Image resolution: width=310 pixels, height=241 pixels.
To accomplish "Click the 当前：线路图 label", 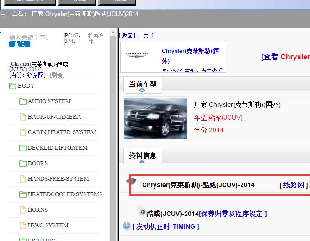I will point(27,75).
